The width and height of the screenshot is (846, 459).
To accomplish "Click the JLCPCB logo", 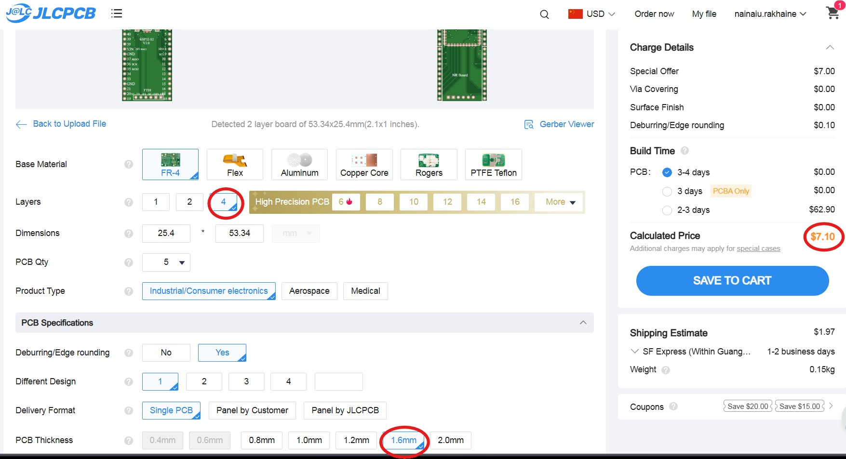I will point(51,13).
